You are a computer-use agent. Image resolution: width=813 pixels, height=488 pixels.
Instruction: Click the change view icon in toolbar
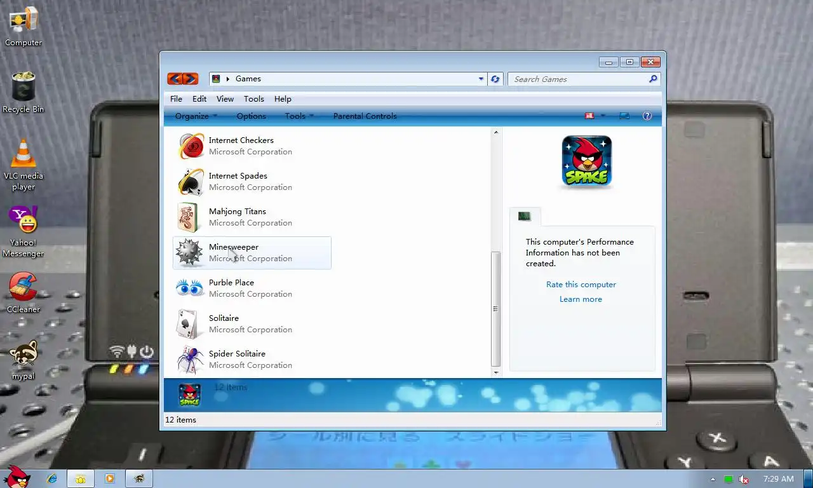point(589,116)
